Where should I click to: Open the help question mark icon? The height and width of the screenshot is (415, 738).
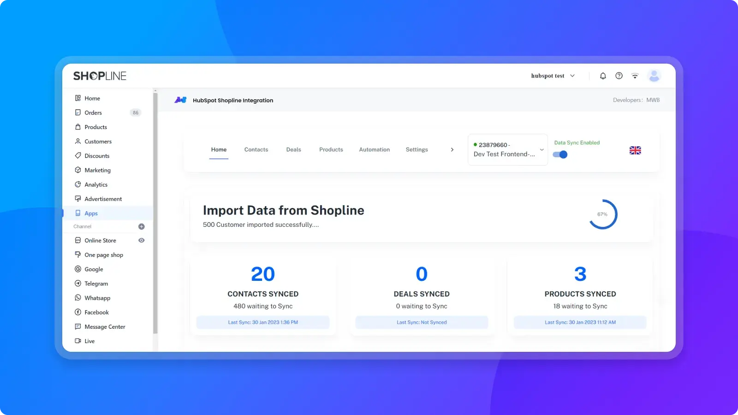click(619, 76)
